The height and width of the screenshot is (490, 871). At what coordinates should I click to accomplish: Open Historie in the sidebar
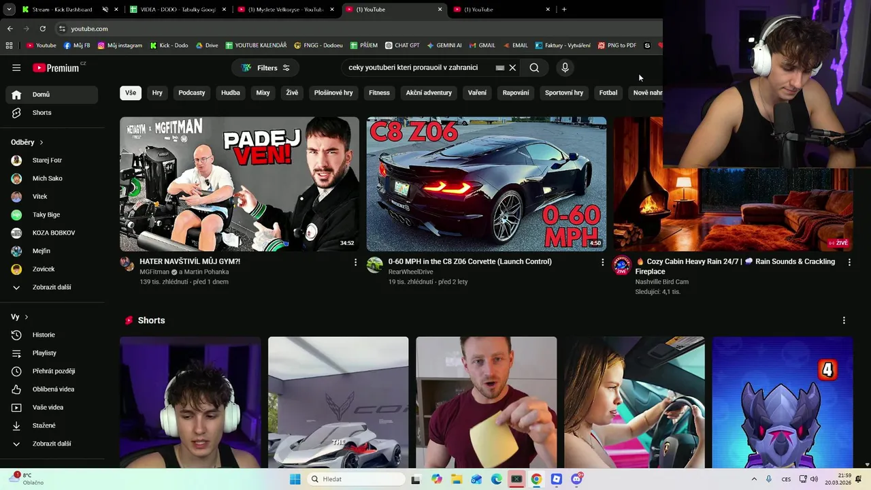click(x=52, y=335)
